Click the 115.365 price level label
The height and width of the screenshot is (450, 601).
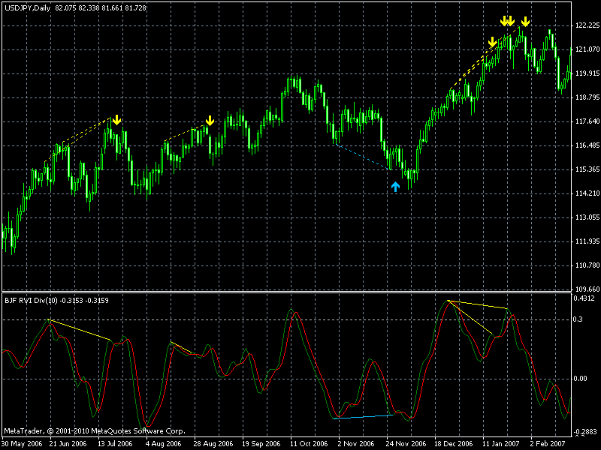587,169
